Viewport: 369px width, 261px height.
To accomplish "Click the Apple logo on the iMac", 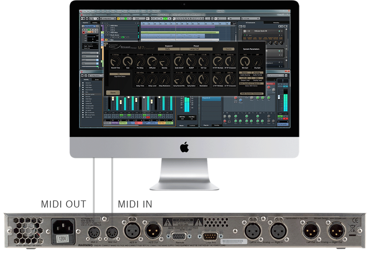I will click(184, 147).
